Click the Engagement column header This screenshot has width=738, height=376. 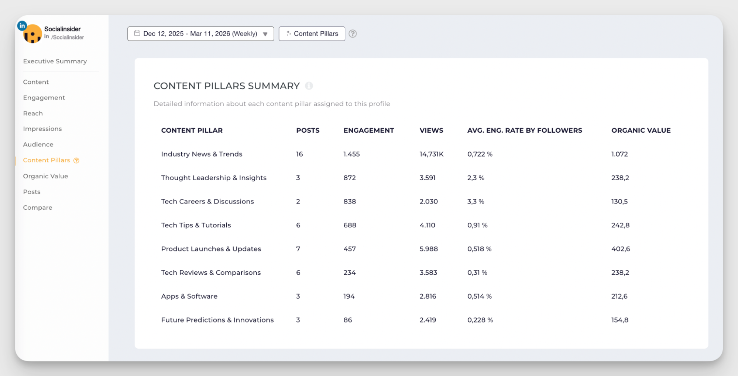(368, 130)
